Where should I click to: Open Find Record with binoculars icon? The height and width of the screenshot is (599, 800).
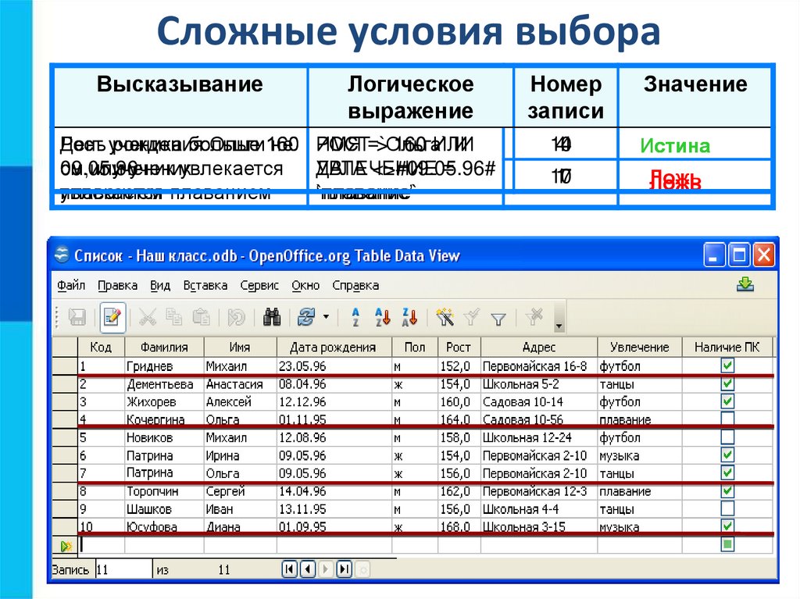pos(272,317)
